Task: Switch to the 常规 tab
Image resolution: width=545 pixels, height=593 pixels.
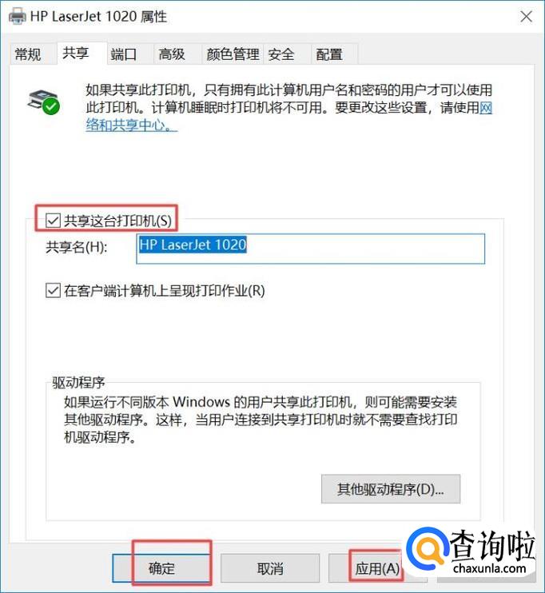Action: tap(28, 54)
